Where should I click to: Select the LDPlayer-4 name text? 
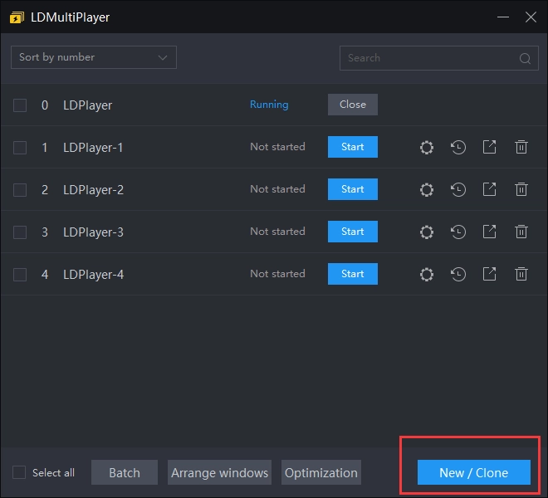coord(93,275)
